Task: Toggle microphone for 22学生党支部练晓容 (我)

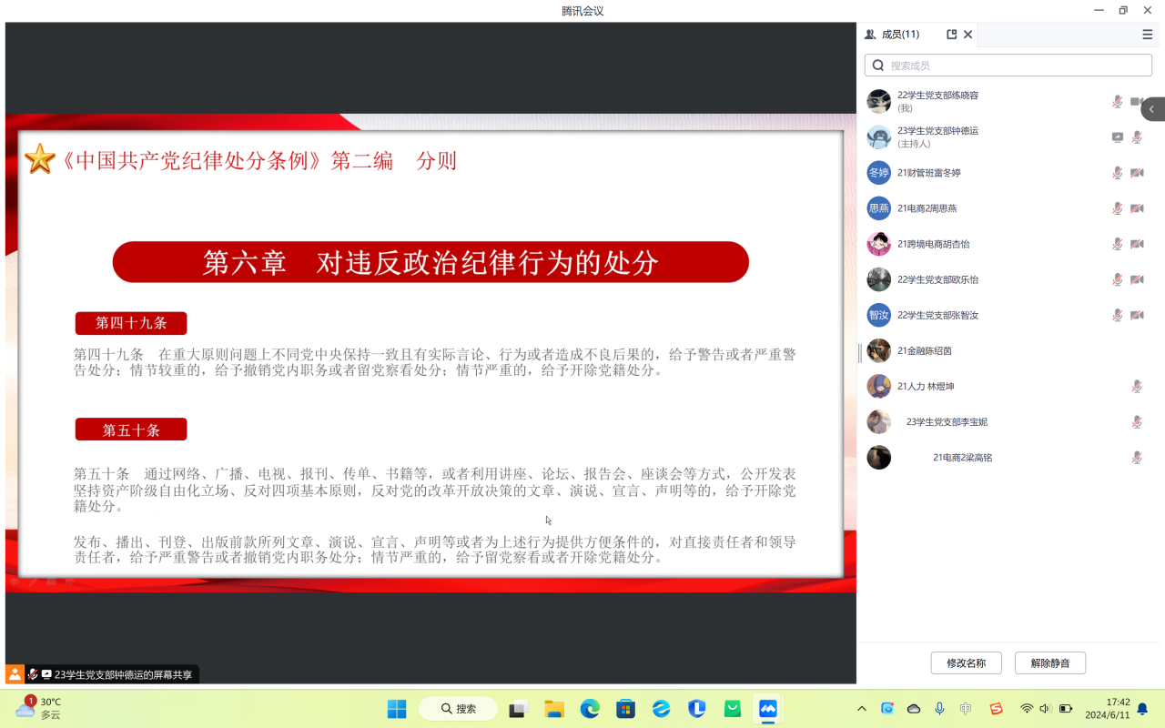Action: [1118, 102]
